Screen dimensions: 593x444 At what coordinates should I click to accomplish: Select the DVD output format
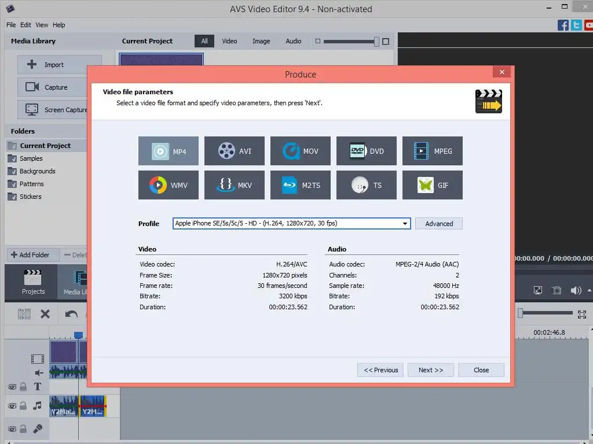click(x=367, y=151)
